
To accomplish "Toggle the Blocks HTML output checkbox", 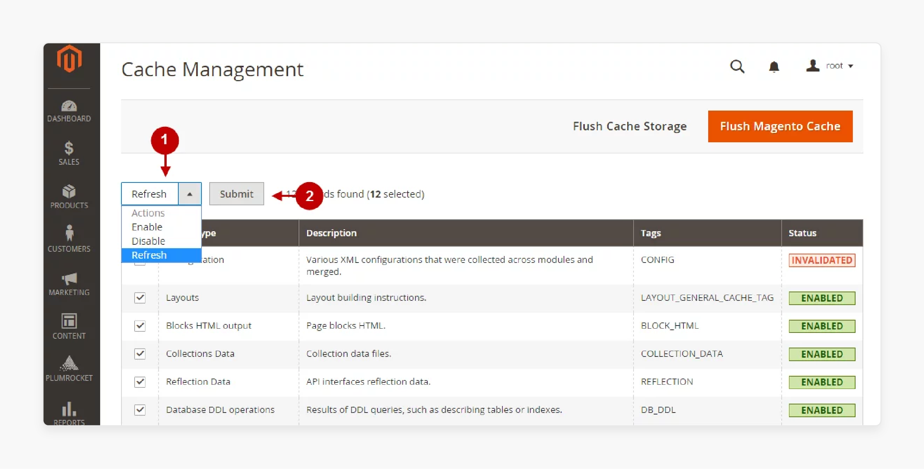I will coord(140,326).
